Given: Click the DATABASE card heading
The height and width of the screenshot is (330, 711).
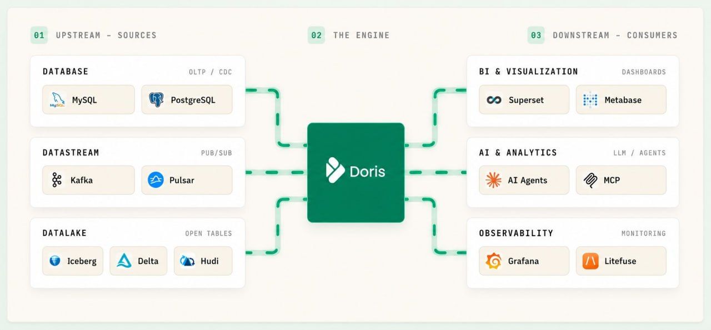Looking at the screenshot, I should point(66,71).
